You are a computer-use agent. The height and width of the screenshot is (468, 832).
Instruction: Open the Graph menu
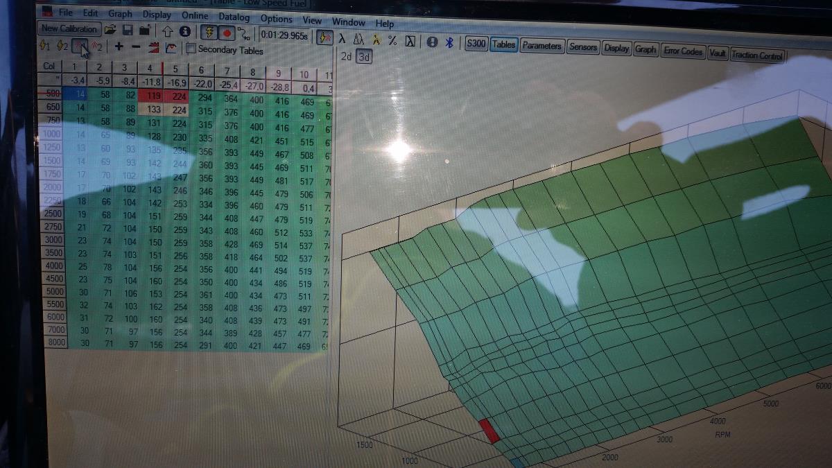[x=120, y=14]
